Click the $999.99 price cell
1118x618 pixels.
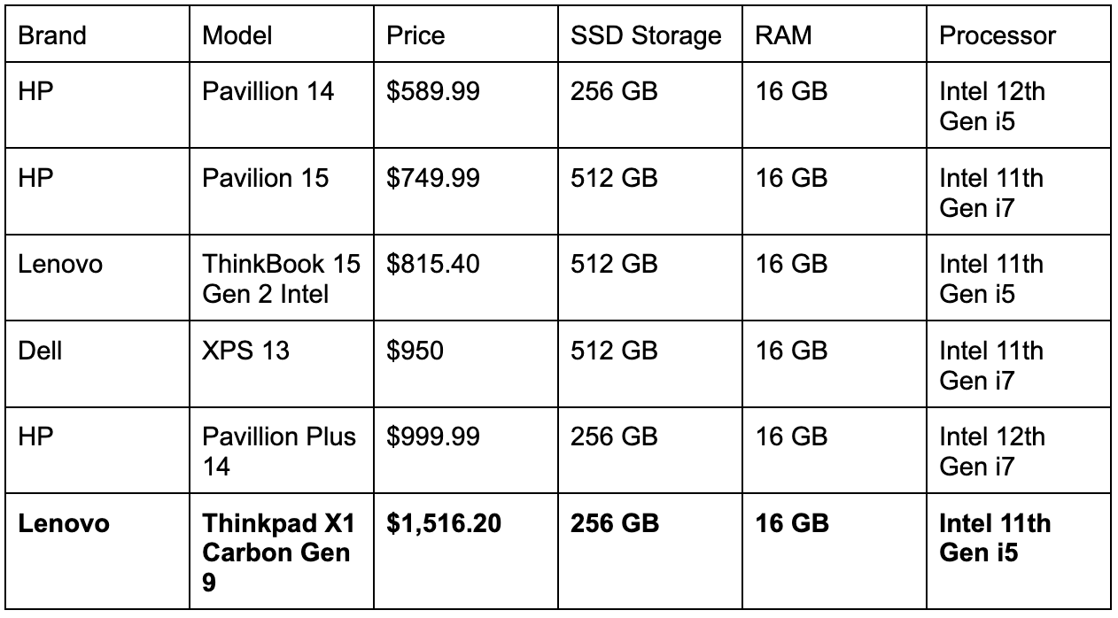point(432,436)
